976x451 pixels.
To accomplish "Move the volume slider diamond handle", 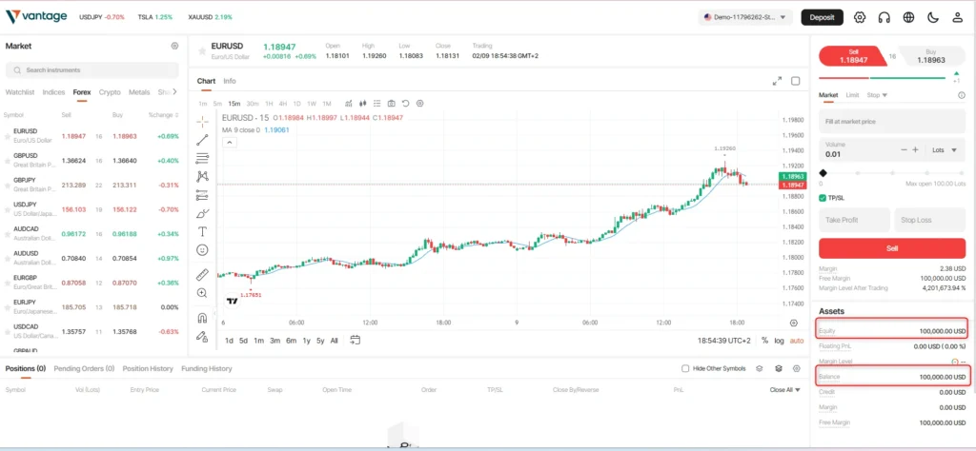I will tap(823, 173).
